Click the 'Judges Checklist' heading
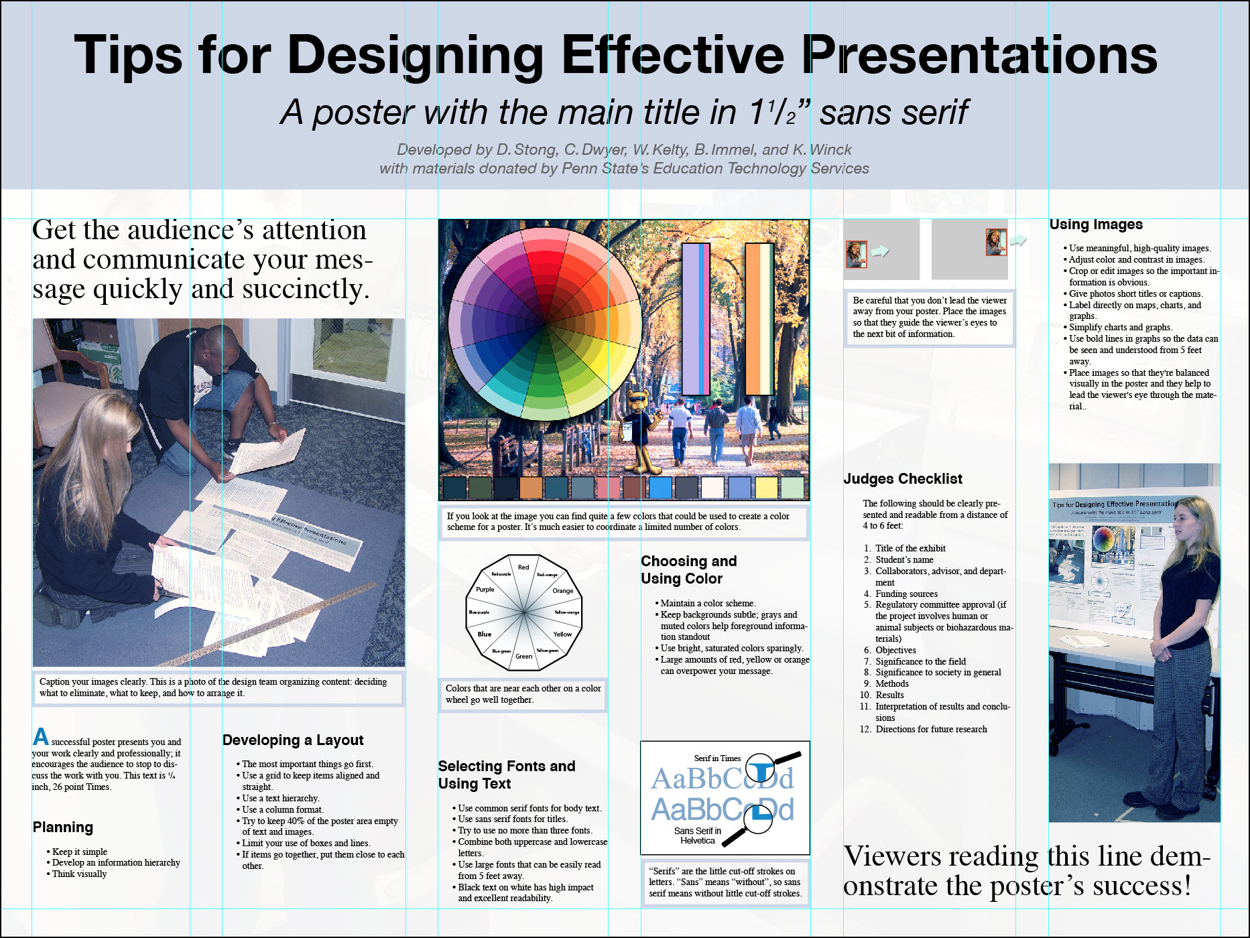 click(x=902, y=479)
